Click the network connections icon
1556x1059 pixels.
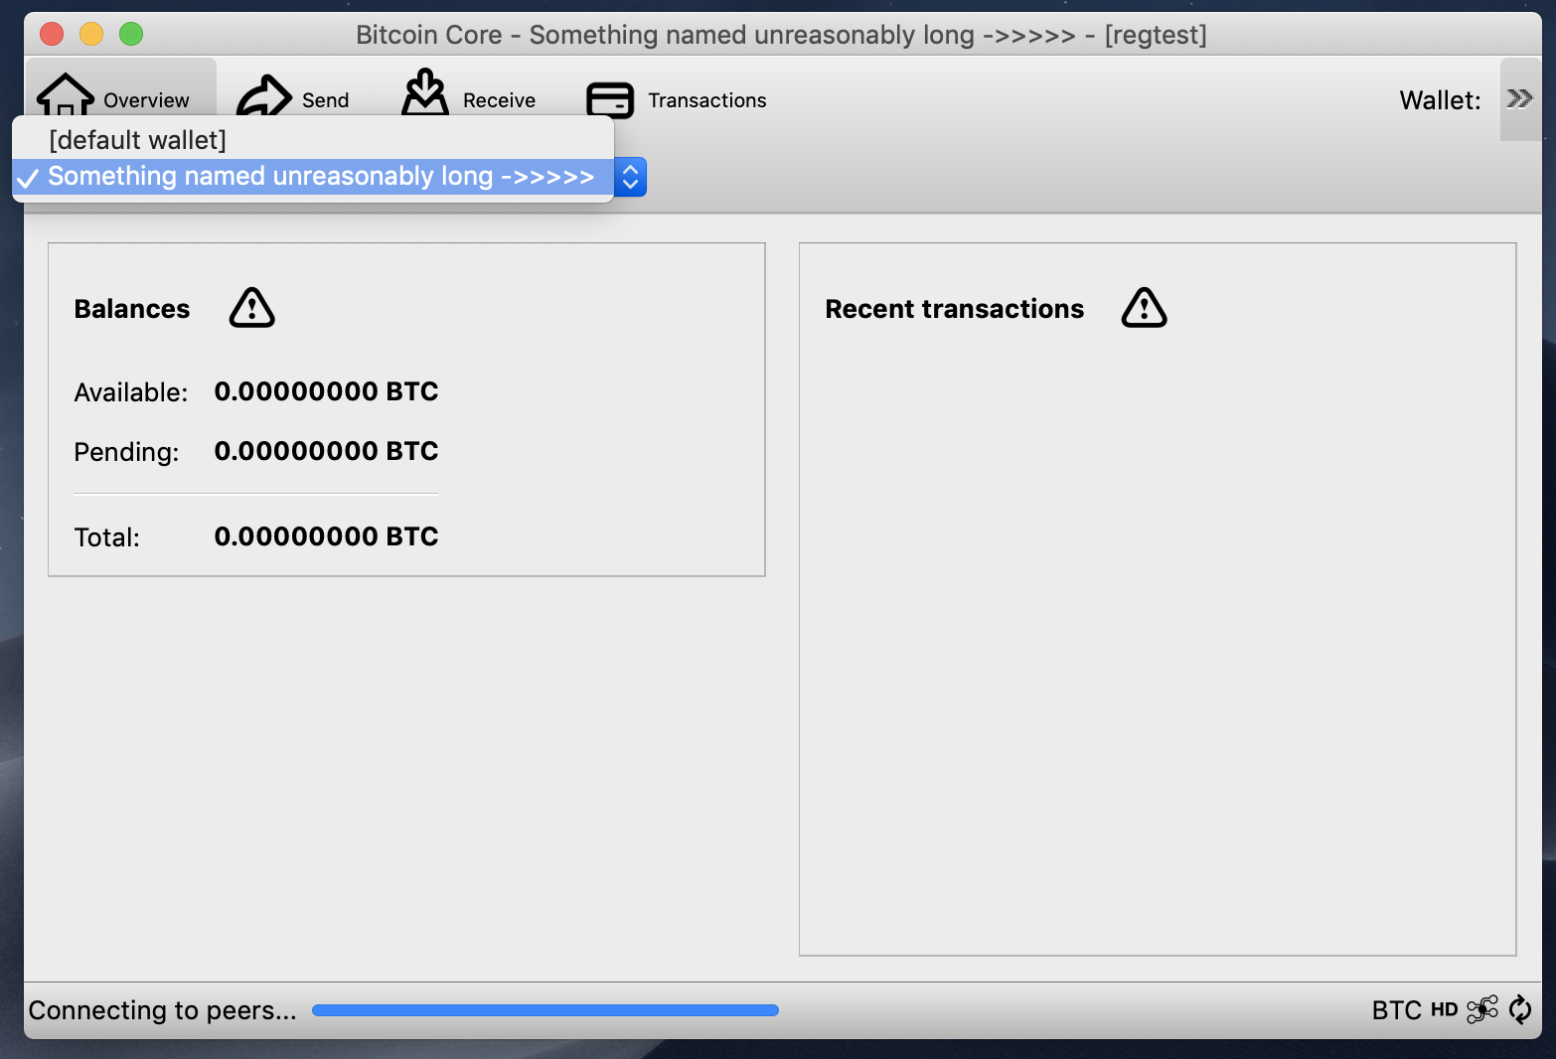coord(1481,1009)
